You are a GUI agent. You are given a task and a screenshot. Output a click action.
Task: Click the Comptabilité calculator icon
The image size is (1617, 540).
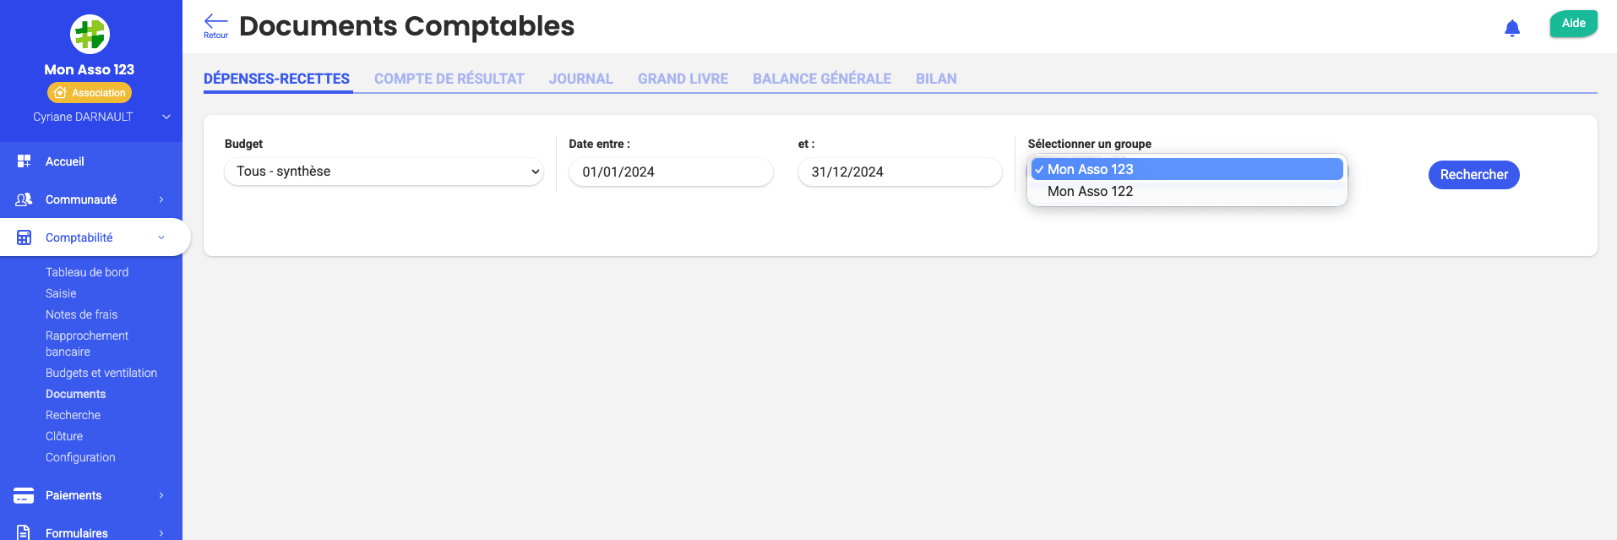click(x=24, y=237)
